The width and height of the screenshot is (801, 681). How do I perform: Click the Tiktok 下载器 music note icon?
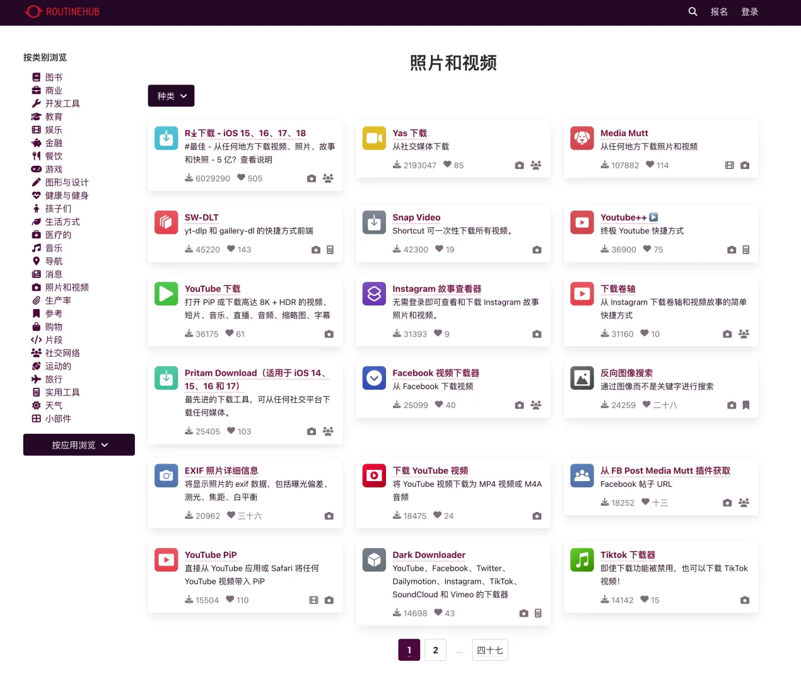[582, 559]
